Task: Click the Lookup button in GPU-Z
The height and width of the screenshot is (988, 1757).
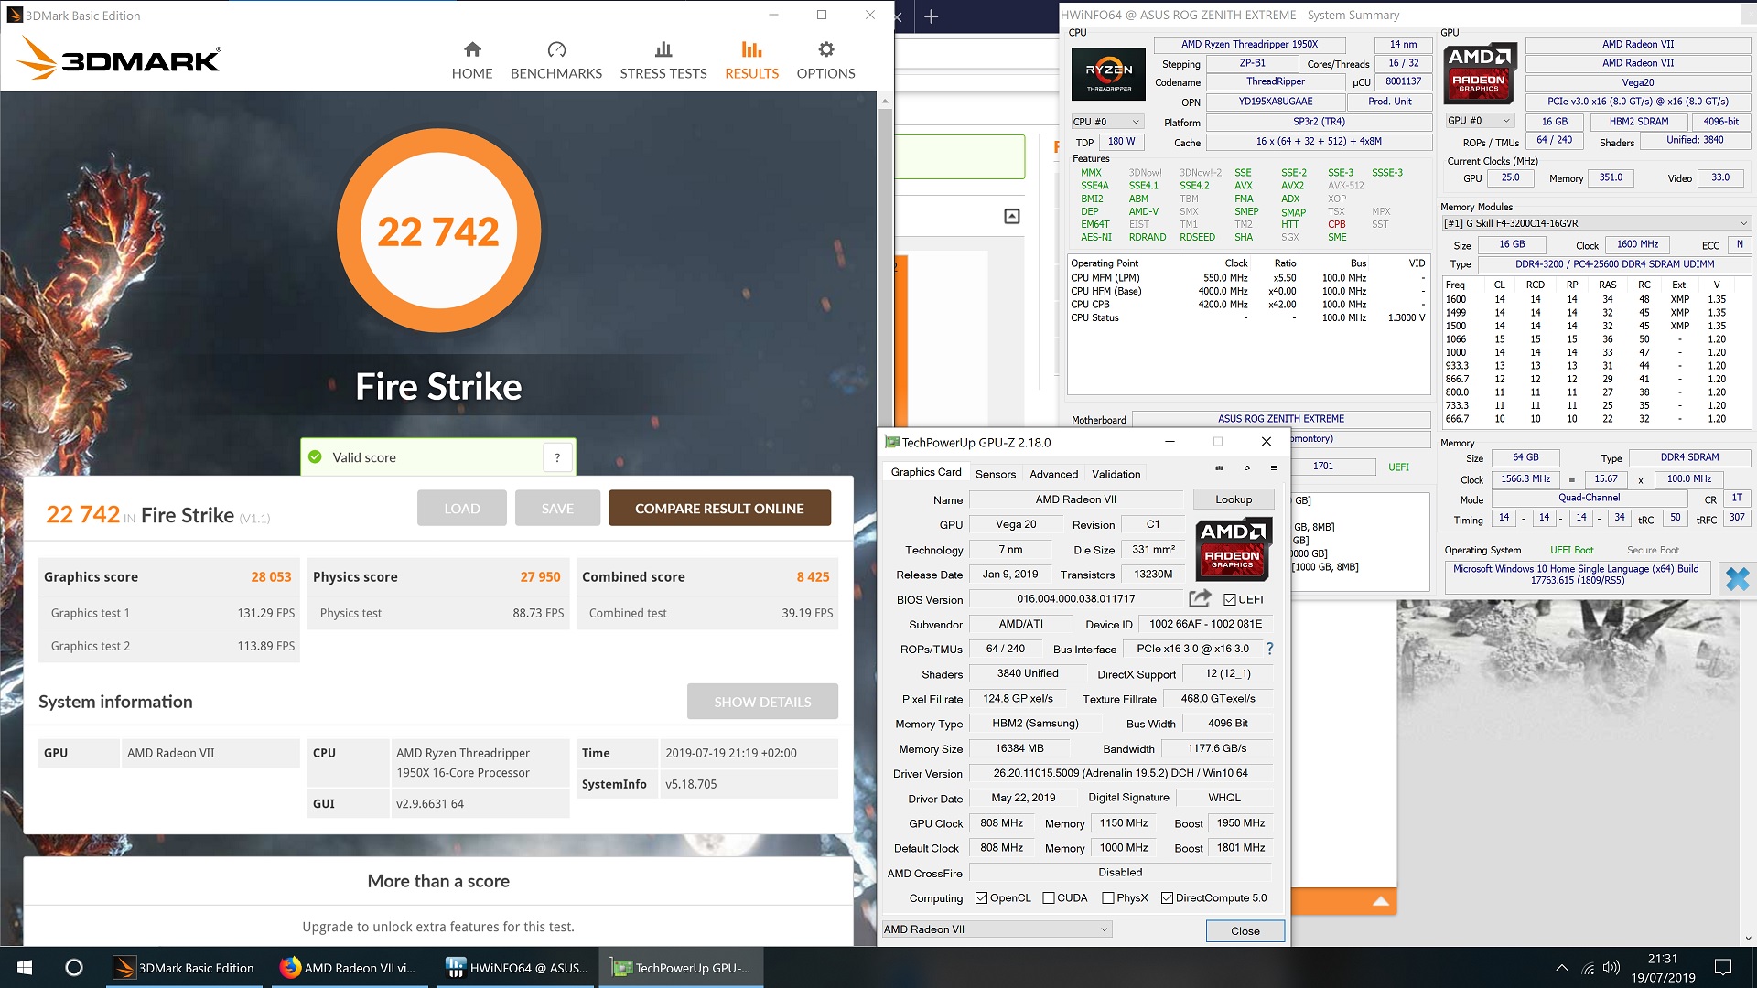Action: tap(1234, 499)
